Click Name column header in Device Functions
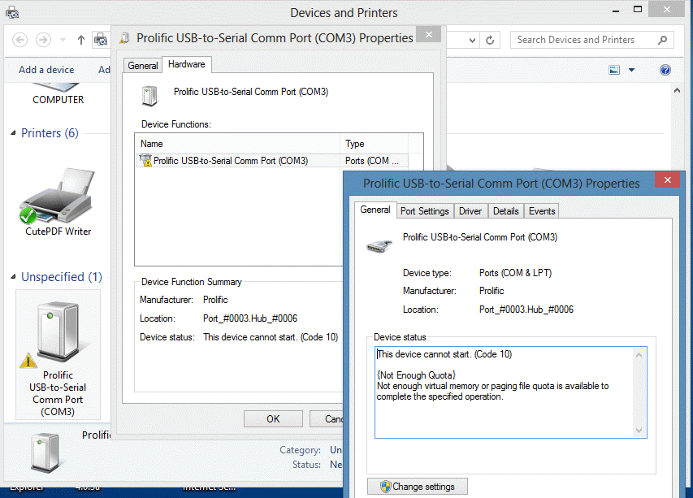693x498 pixels. click(x=237, y=144)
